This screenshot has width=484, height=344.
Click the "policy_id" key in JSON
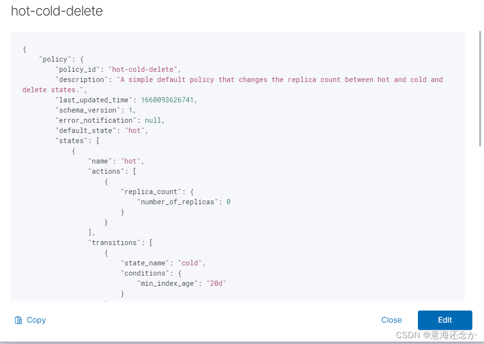pyautogui.click(x=78, y=69)
